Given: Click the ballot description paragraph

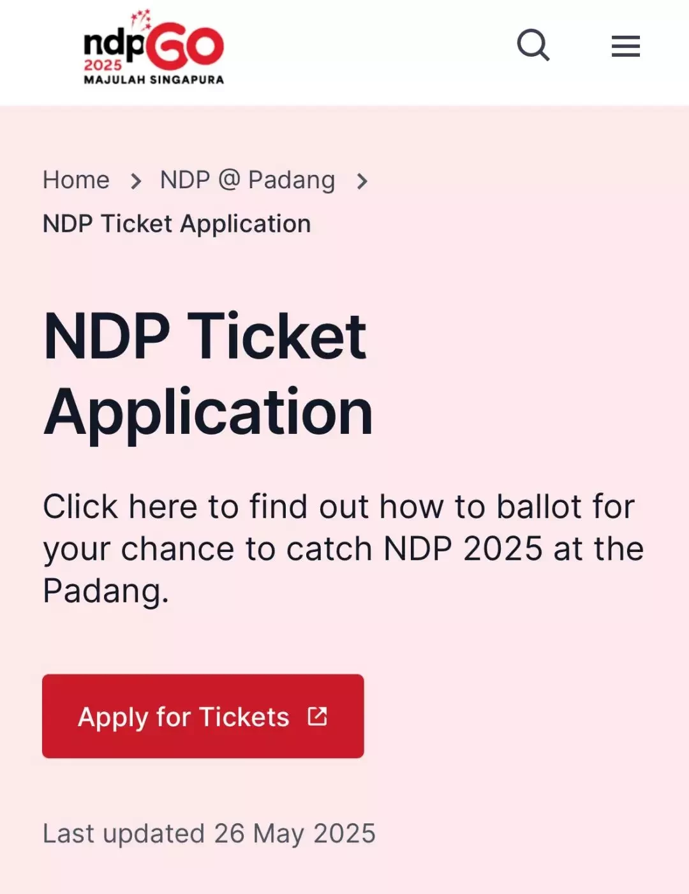Looking at the screenshot, I should point(343,549).
